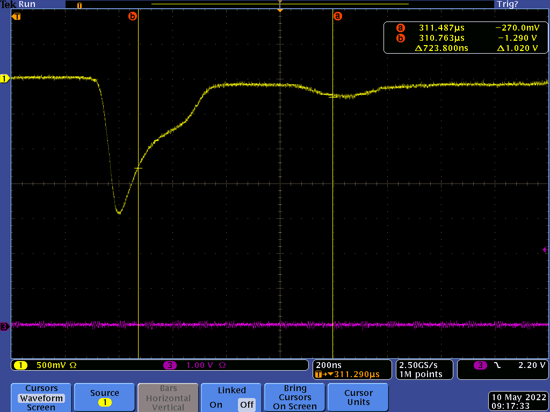The image size is (550, 412).
Task: Click the Tek Run status label
Action: tap(18, 4)
